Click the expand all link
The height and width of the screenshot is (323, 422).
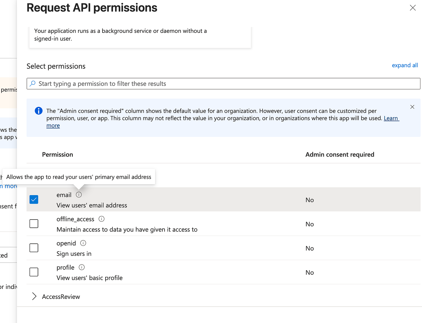click(405, 65)
